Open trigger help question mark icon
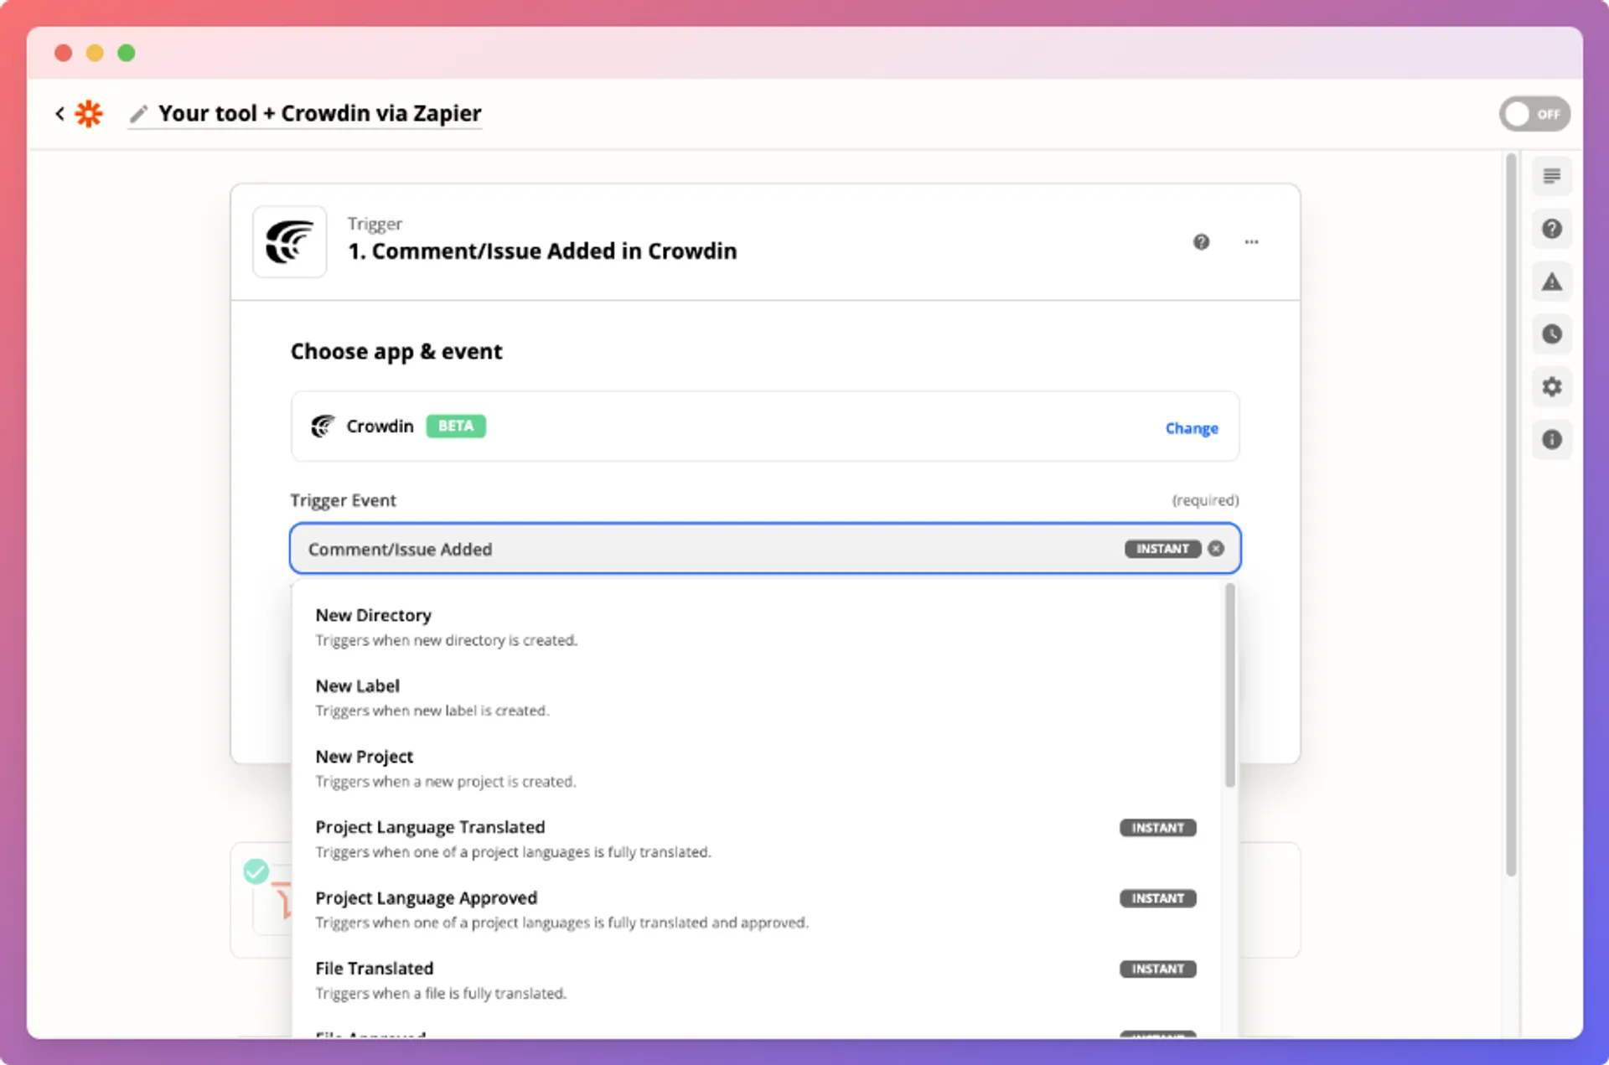Viewport: 1609px width, 1065px height. [x=1201, y=242]
